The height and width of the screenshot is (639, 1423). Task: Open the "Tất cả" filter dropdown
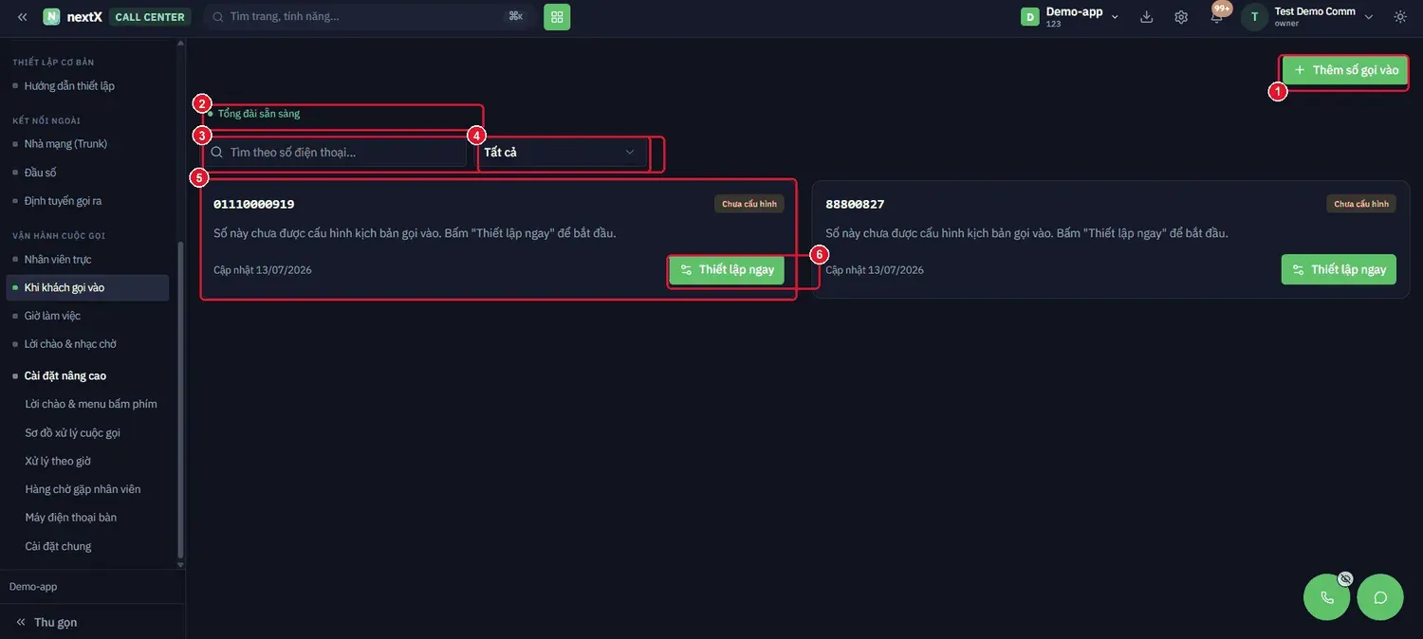coord(563,153)
